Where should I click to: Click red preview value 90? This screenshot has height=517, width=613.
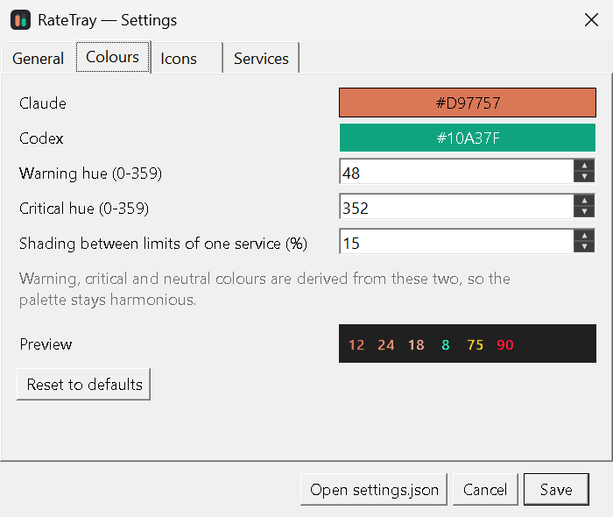point(505,345)
